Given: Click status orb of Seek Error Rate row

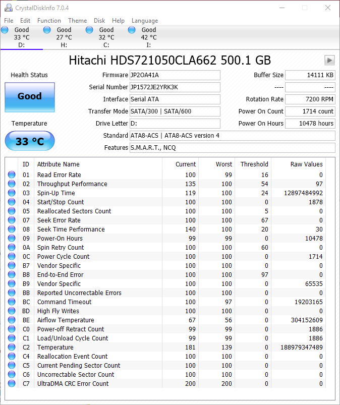Looking at the screenshot, I should [x=12, y=220].
